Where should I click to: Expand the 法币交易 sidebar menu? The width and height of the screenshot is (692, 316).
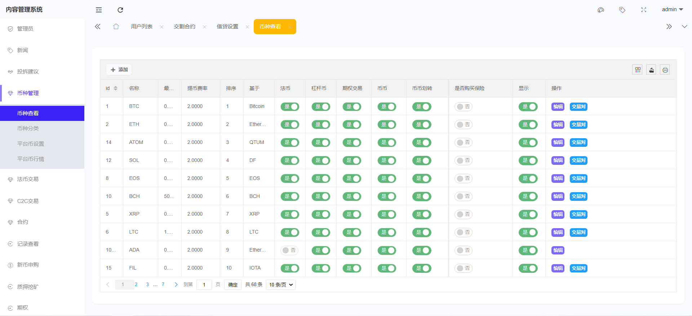(28, 179)
